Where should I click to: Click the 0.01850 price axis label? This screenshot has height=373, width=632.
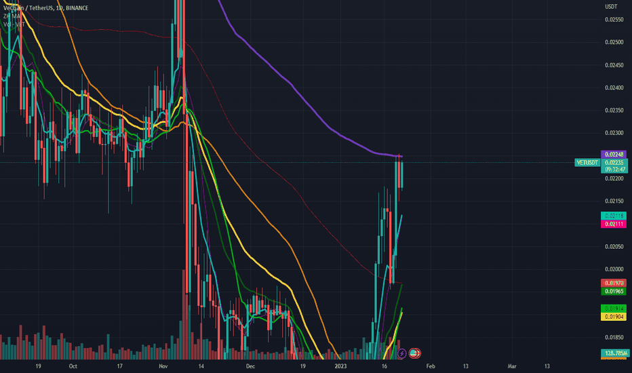tap(614, 338)
